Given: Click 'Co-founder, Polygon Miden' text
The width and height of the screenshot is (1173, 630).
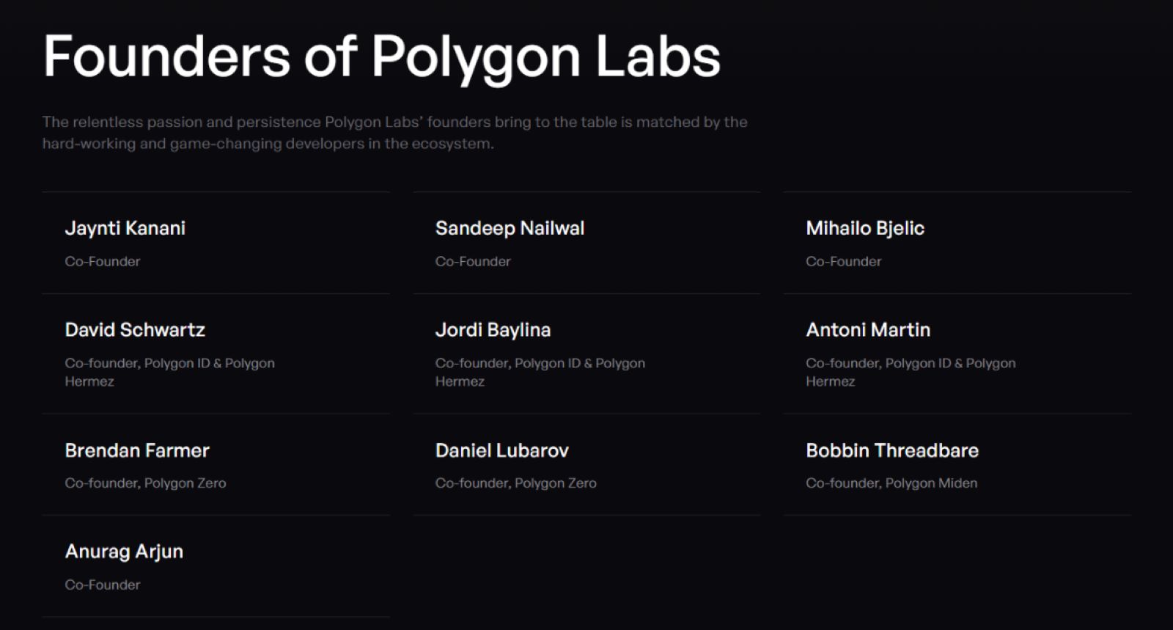Looking at the screenshot, I should 891,483.
